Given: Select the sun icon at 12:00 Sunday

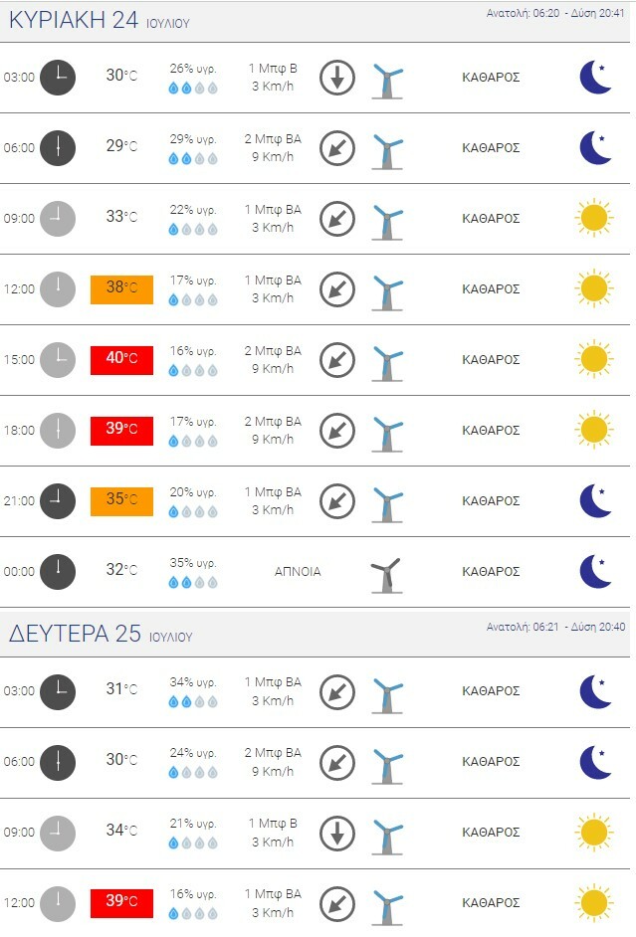Looking at the screenshot, I should click(594, 288).
